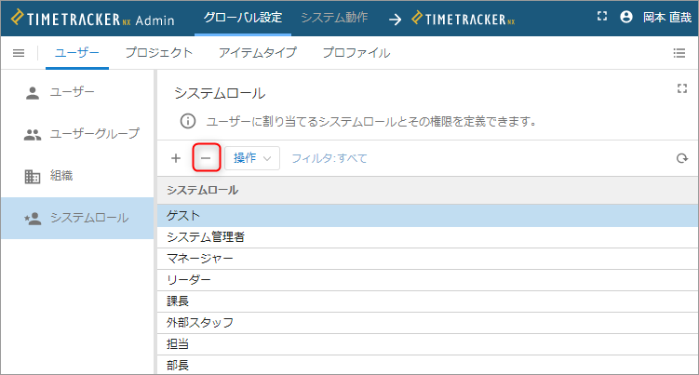Click the list view icon at top right

(679, 53)
